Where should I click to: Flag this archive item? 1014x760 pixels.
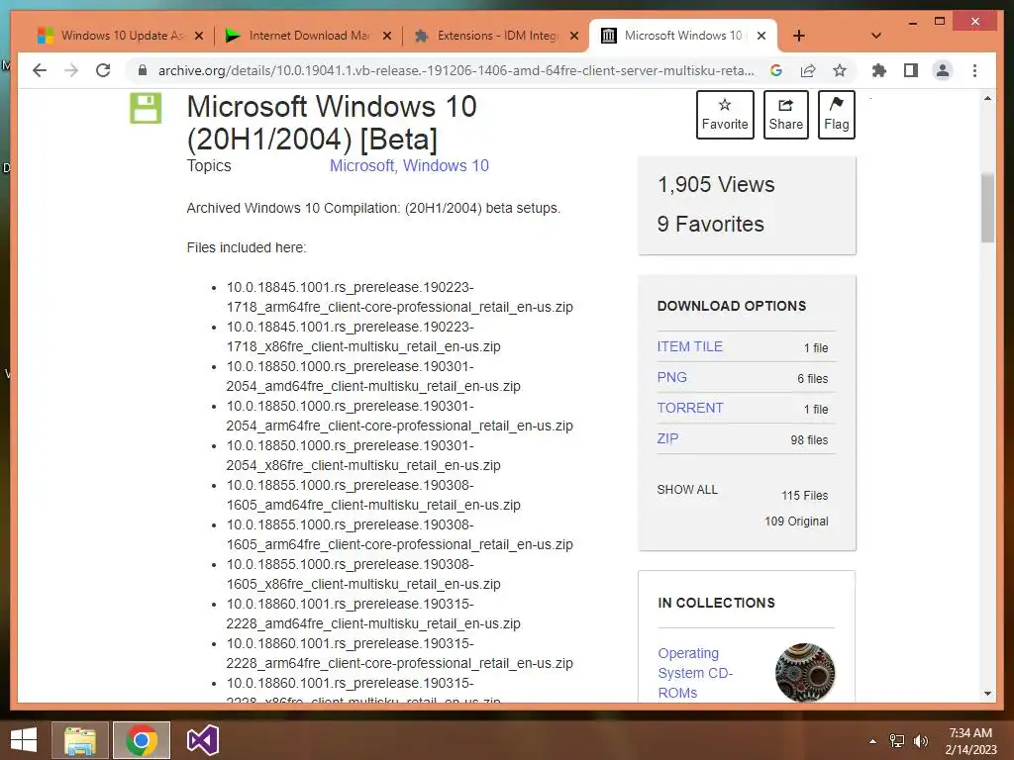[x=836, y=115]
